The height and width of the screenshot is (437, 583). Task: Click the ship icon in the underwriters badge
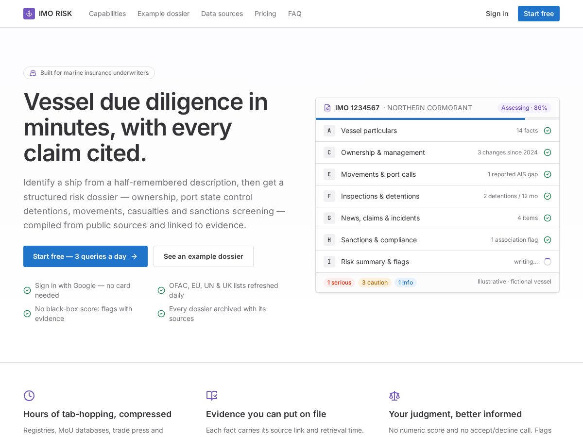(x=33, y=73)
